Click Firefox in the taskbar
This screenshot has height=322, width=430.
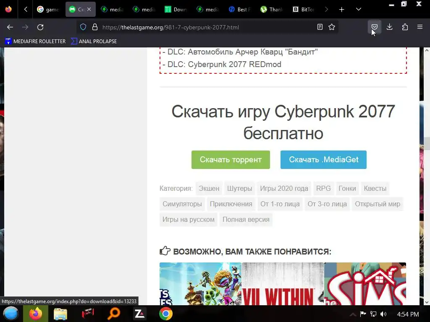[x=36, y=314]
